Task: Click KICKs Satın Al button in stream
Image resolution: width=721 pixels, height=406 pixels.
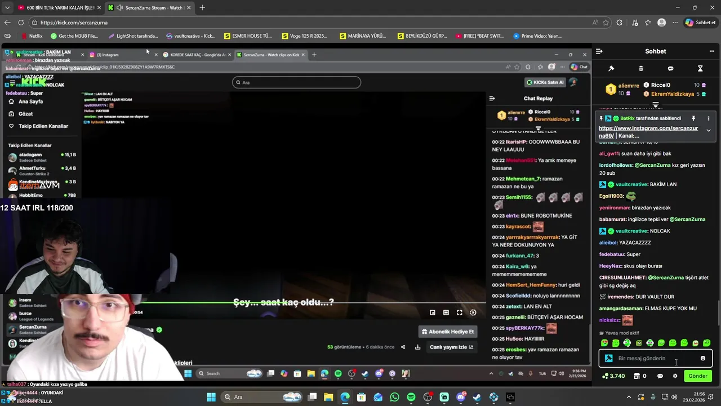Action: (x=545, y=82)
